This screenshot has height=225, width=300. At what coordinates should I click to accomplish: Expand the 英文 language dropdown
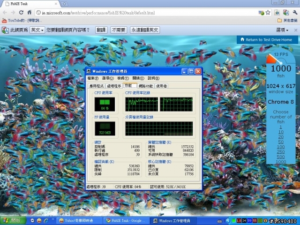point(37,30)
